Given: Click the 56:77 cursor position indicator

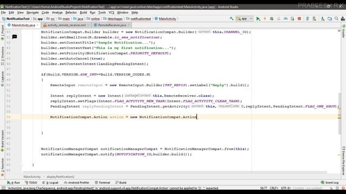Looking at the screenshot, I should [x=263, y=188].
